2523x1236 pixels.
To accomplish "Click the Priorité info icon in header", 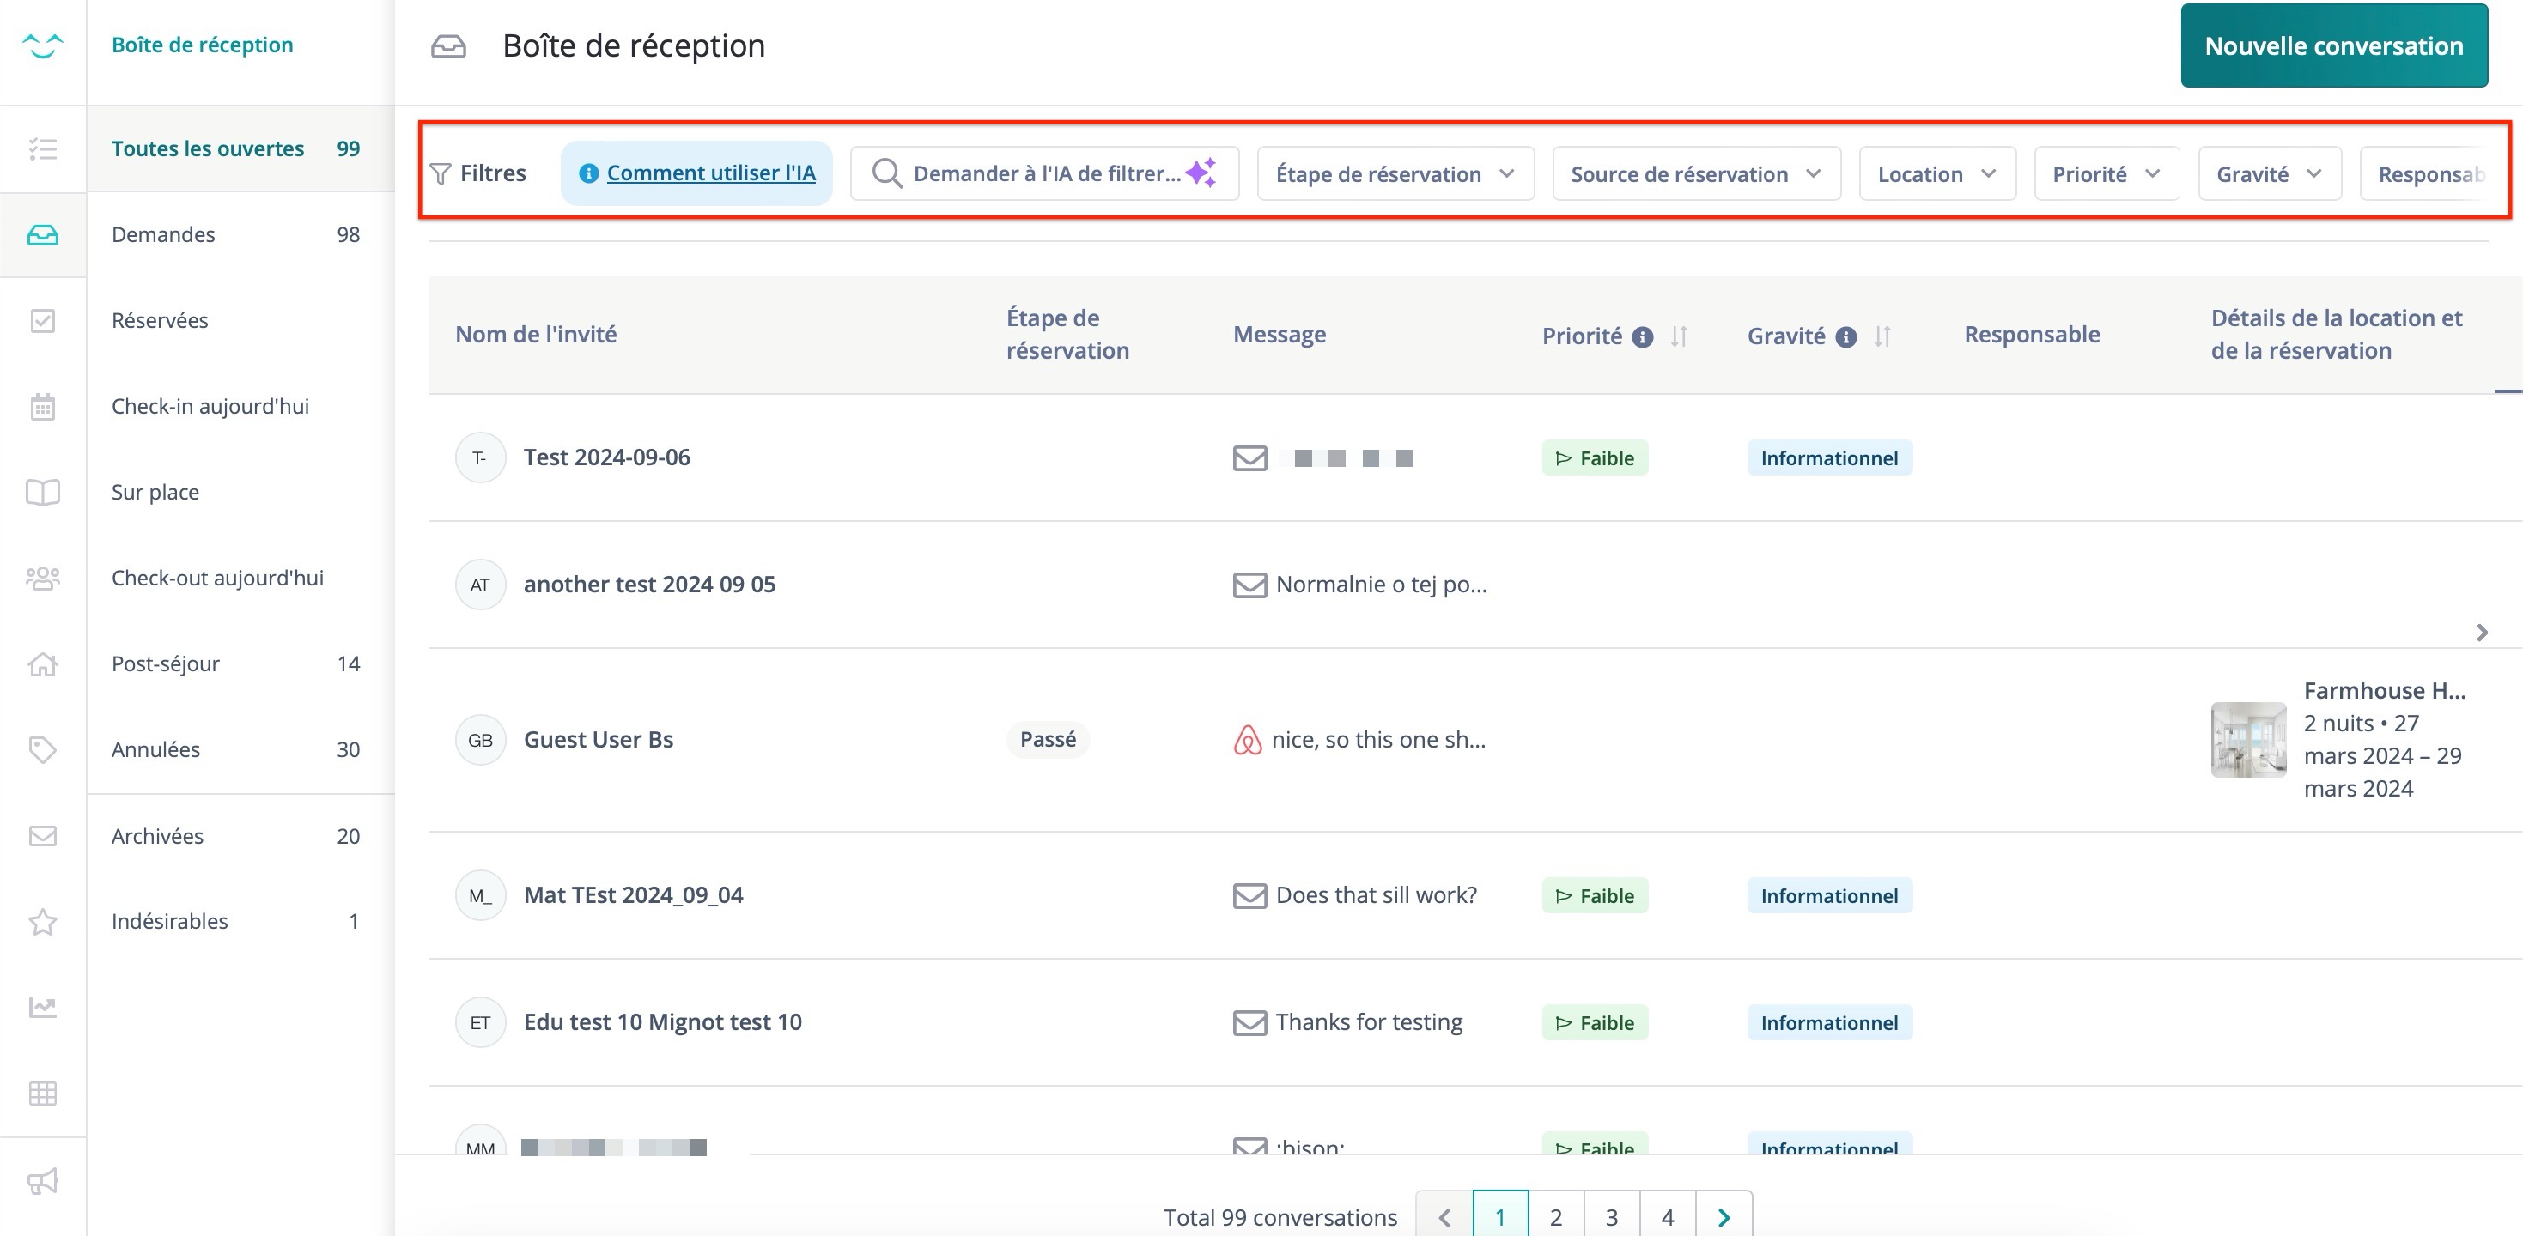I will click(1643, 337).
